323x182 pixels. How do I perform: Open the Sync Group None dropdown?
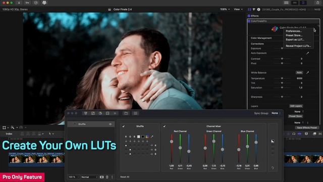click(276, 113)
